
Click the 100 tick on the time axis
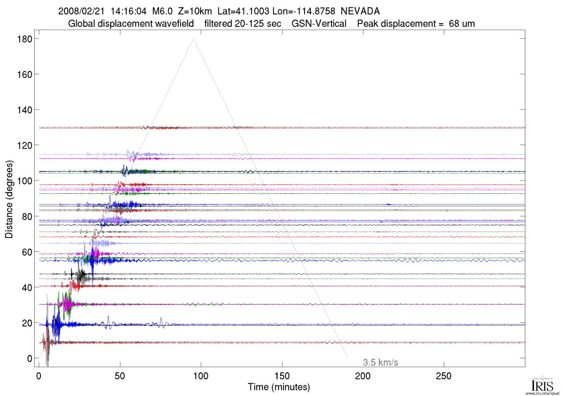click(x=201, y=376)
